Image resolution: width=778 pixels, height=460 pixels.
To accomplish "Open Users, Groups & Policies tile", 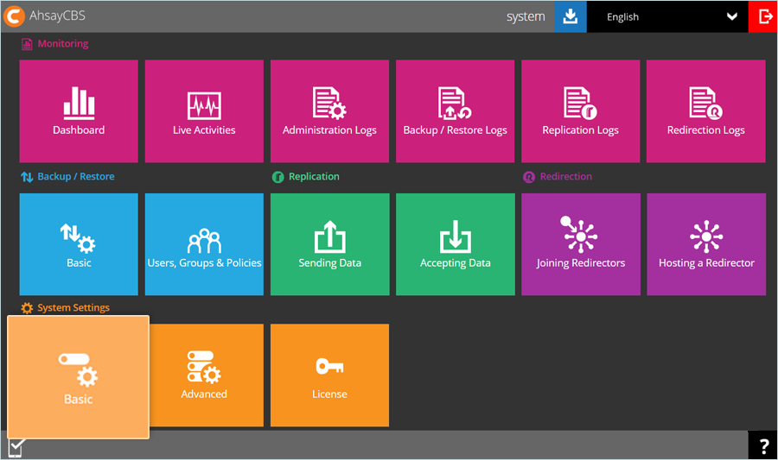I will [x=204, y=244].
